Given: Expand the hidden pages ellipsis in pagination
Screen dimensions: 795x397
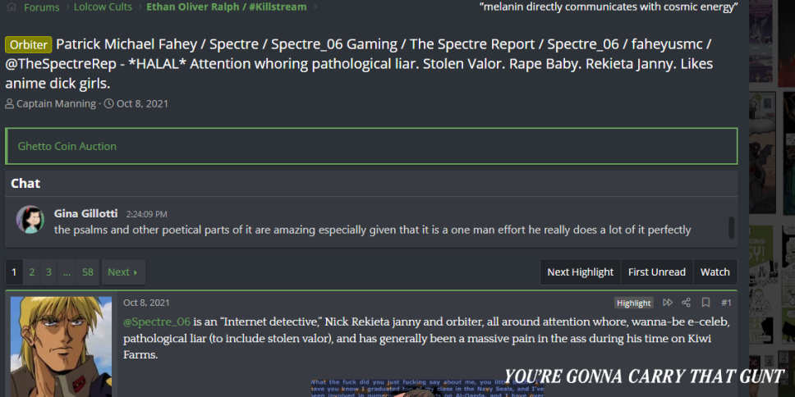Looking at the screenshot, I should pos(67,272).
